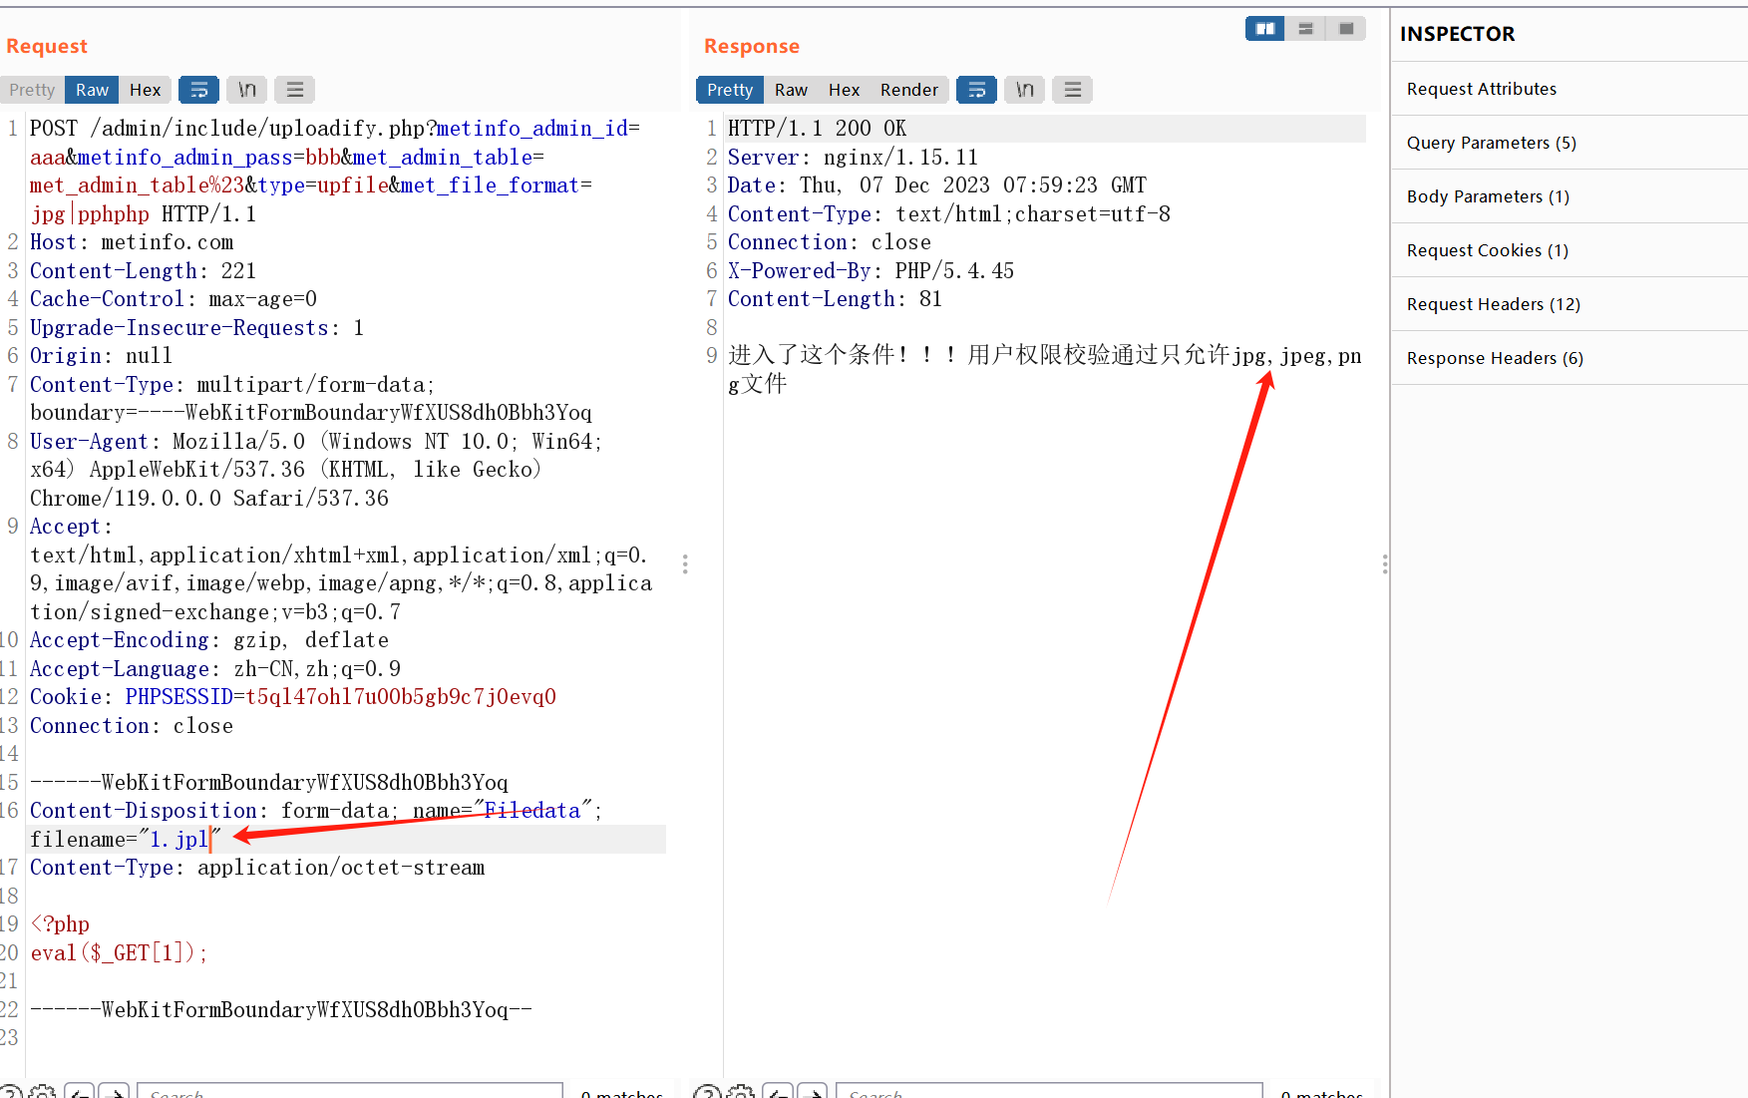This screenshot has height=1098, width=1748.
Task: Open the Request editor hamburger settings menu
Action: (294, 89)
